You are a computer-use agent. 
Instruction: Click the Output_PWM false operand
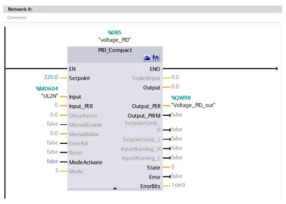pyautogui.click(x=177, y=115)
